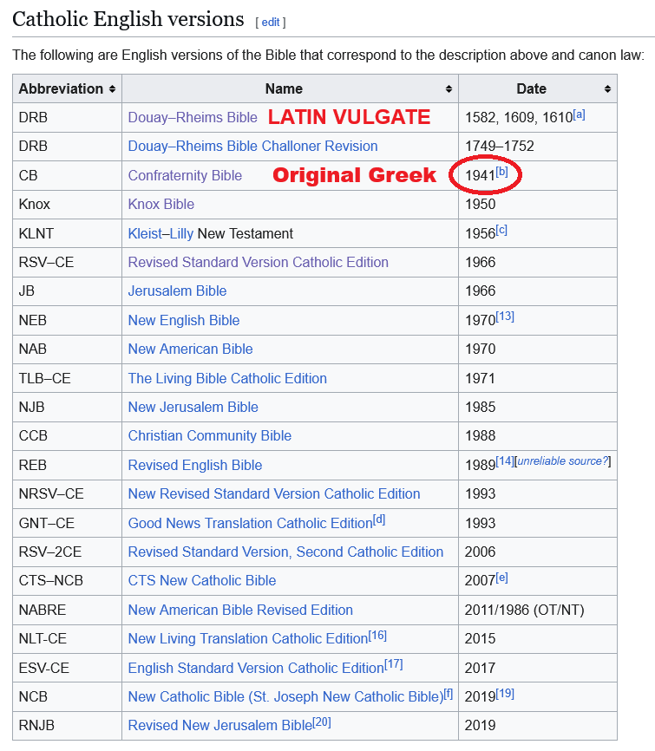
Task: Follow the Kleist–Lilly link
Action: pyautogui.click(x=160, y=233)
